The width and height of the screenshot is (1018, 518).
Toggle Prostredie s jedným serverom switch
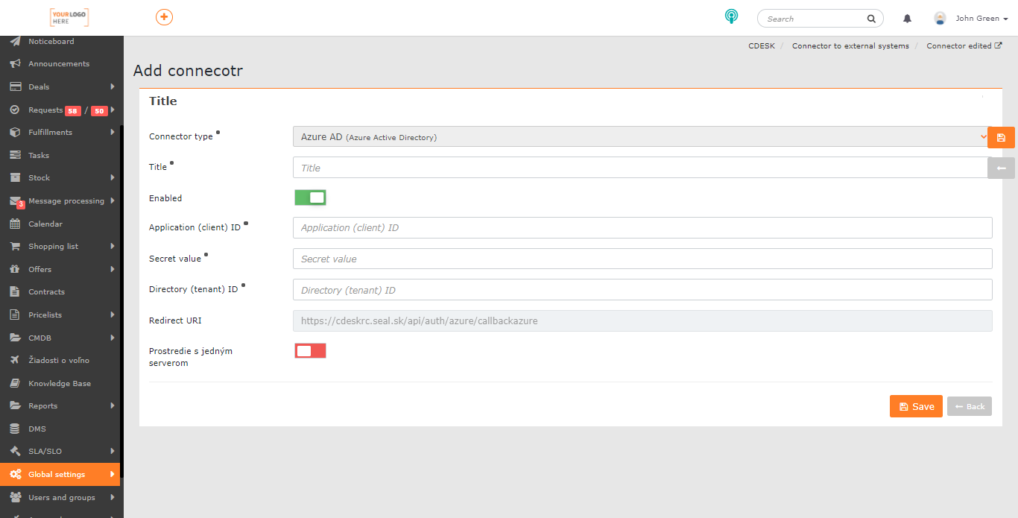pyautogui.click(x=310, y=351)
